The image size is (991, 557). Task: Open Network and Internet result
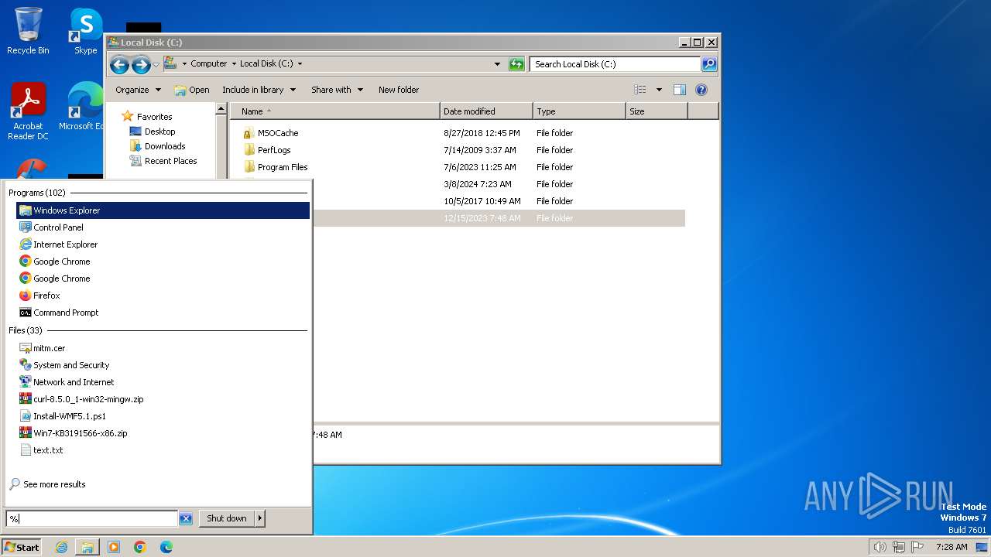[x=163, y=382]
